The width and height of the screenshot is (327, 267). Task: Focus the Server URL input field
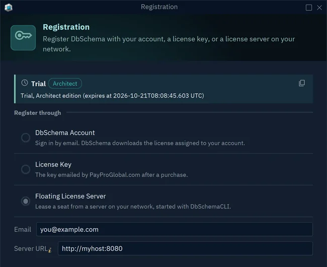pyautogui.click(x=185, y=248)
